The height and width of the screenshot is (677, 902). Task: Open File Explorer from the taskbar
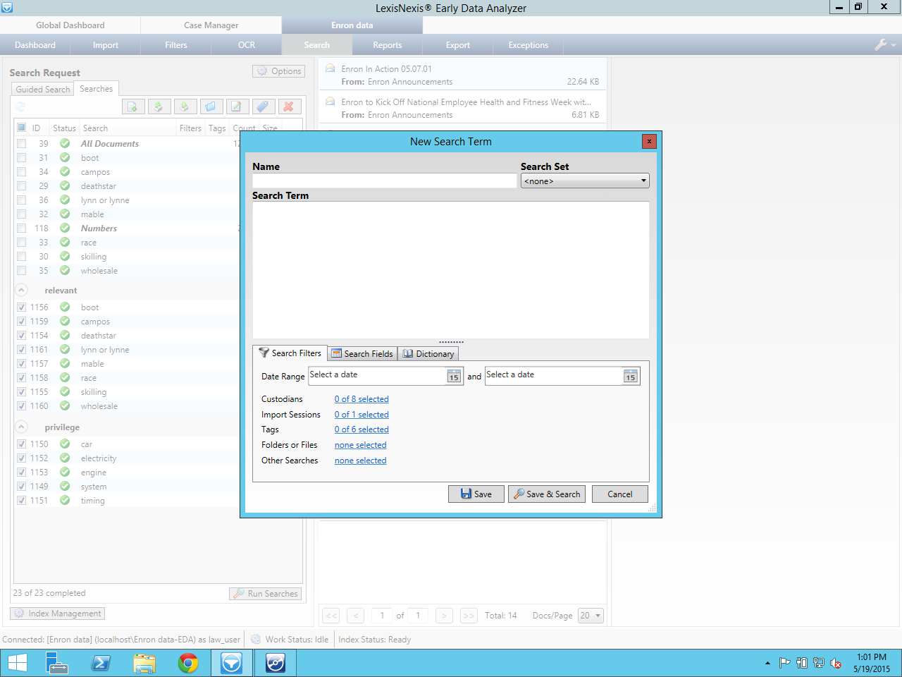point(144,663)
